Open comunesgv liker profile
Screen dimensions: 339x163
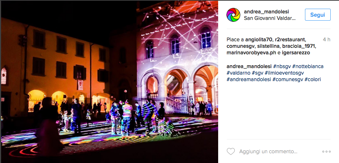click(240, 46)
